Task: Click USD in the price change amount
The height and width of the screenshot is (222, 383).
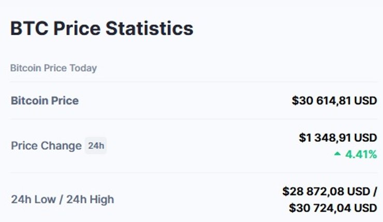Action: pyautogui.click(x=365, y=138)
